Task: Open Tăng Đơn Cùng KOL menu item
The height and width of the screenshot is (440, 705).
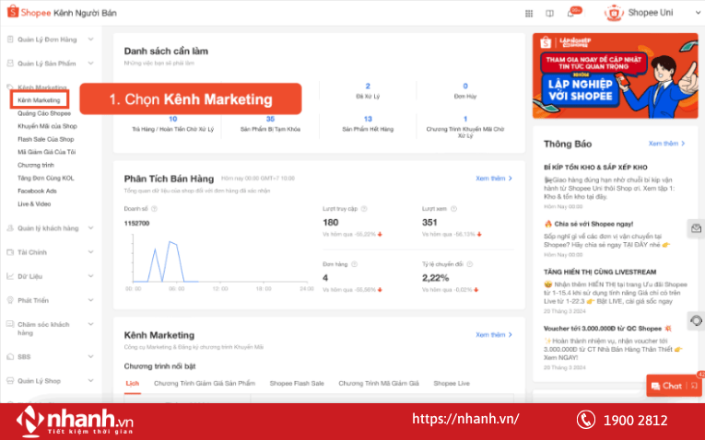Action: [x=46, y=179]
